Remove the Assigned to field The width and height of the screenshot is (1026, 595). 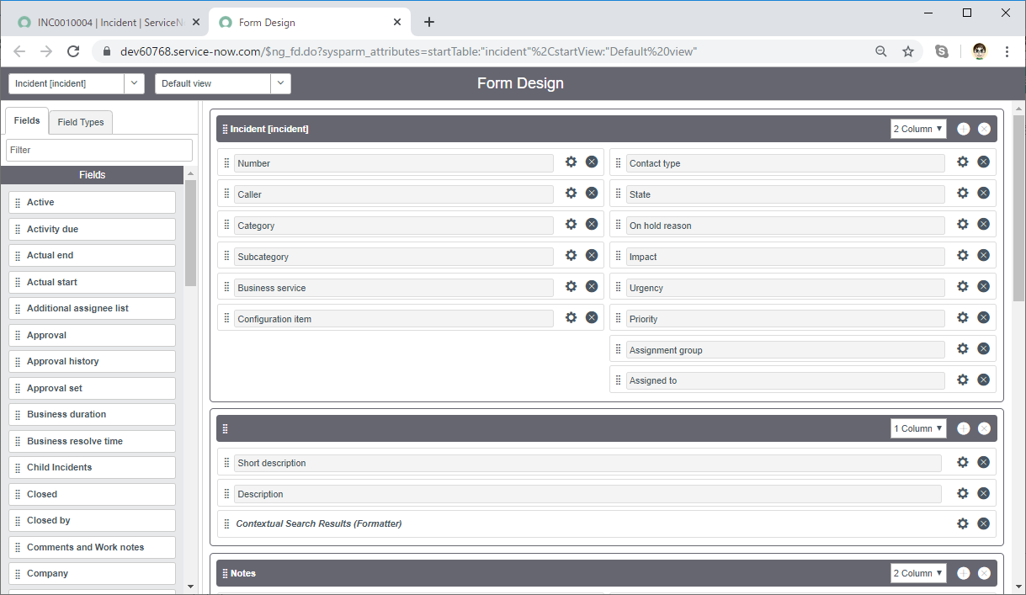point(983,380)
